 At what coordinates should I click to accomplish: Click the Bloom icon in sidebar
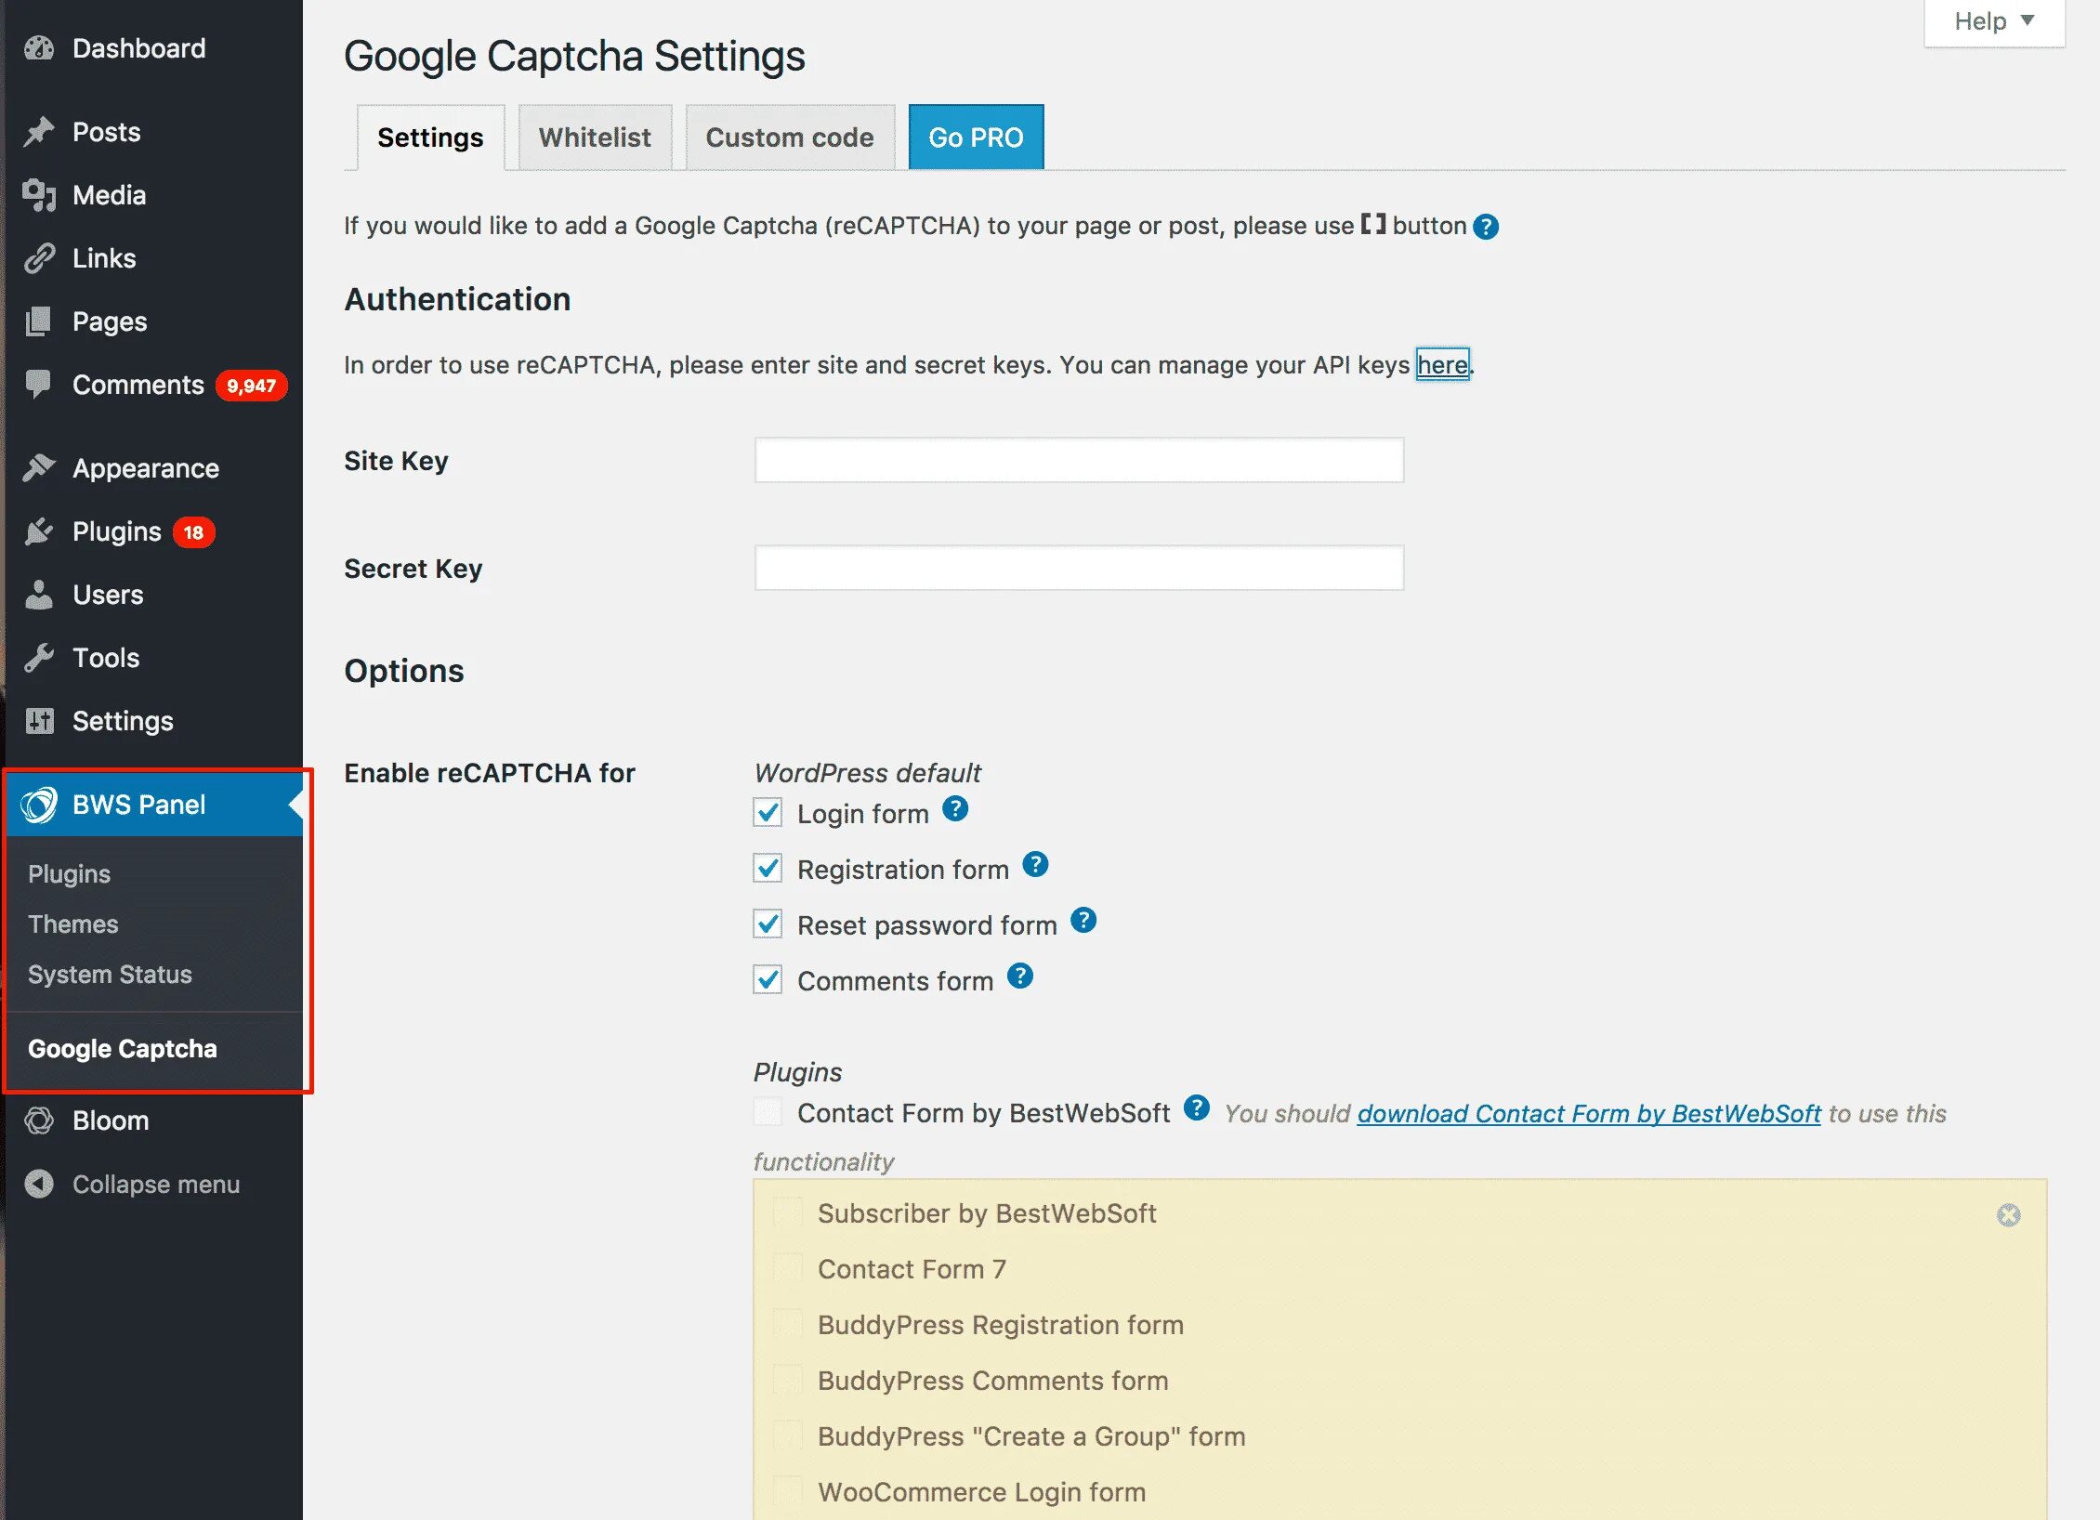point(39,1120)
